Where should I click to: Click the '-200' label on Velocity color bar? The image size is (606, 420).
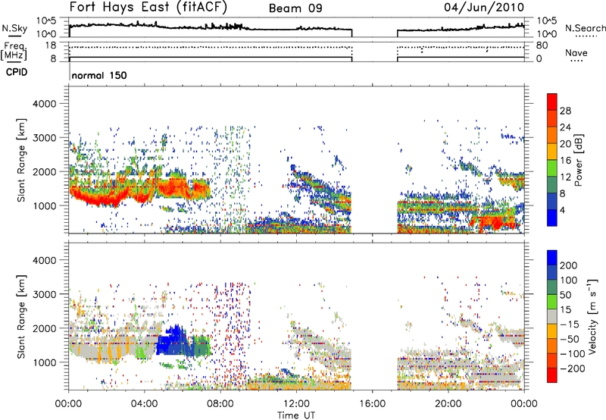[572, 368]
